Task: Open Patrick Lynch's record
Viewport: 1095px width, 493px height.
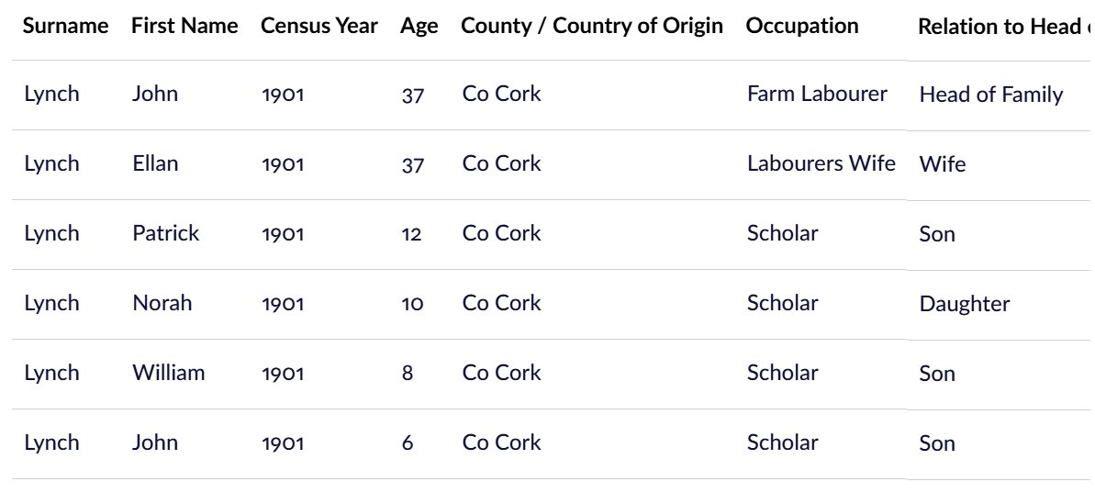Action: (551, 235)
